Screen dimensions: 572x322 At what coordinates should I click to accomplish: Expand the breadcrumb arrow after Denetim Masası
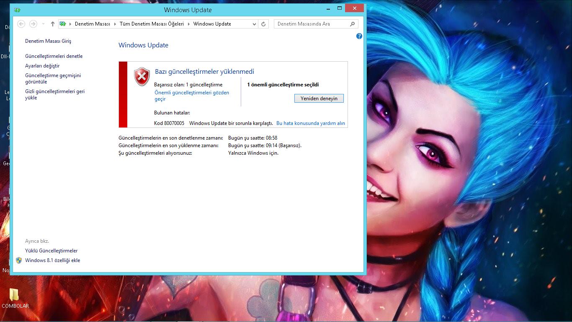pyautogui.click(x=115, y=24)
